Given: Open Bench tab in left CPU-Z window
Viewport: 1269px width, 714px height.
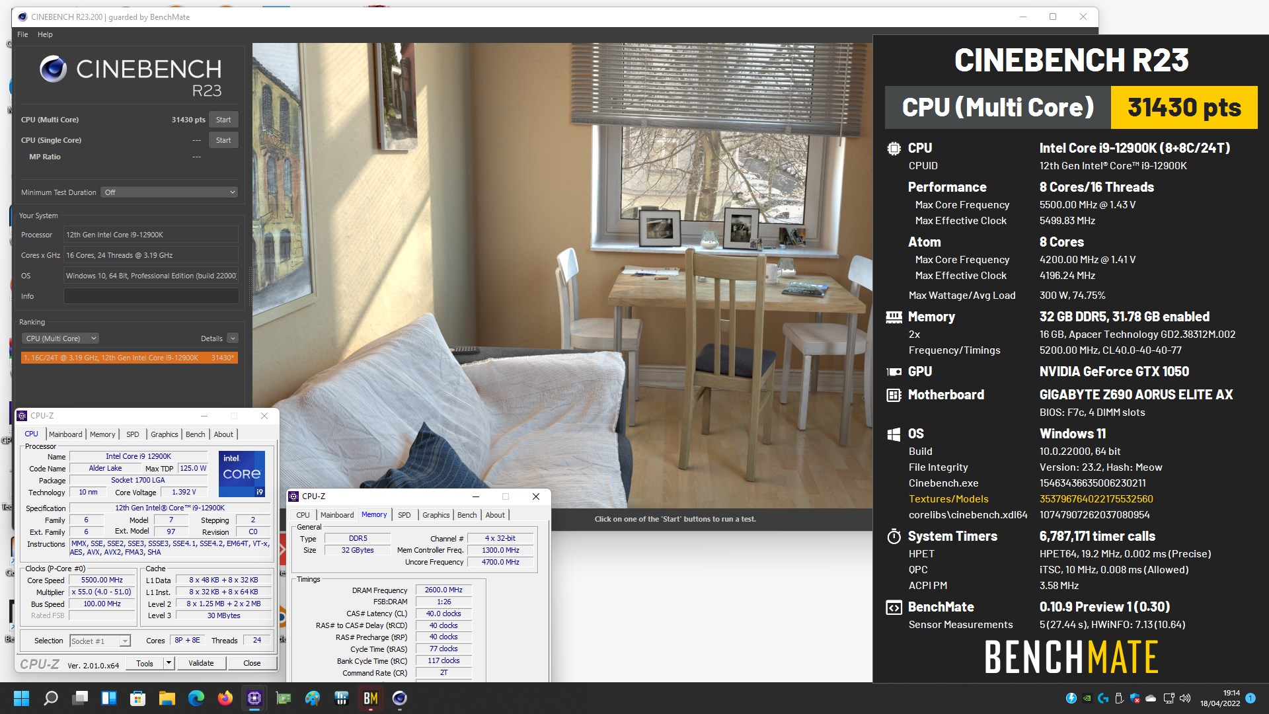Looking at the screenshot, I should tap(195, 434).
